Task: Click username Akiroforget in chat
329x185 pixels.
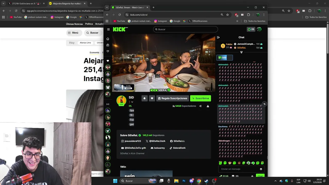Action: pyautogui.click(x=224, y=141)
